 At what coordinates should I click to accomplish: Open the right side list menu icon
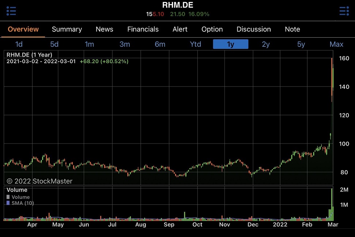pyautogui.click(x=344, y=11)
